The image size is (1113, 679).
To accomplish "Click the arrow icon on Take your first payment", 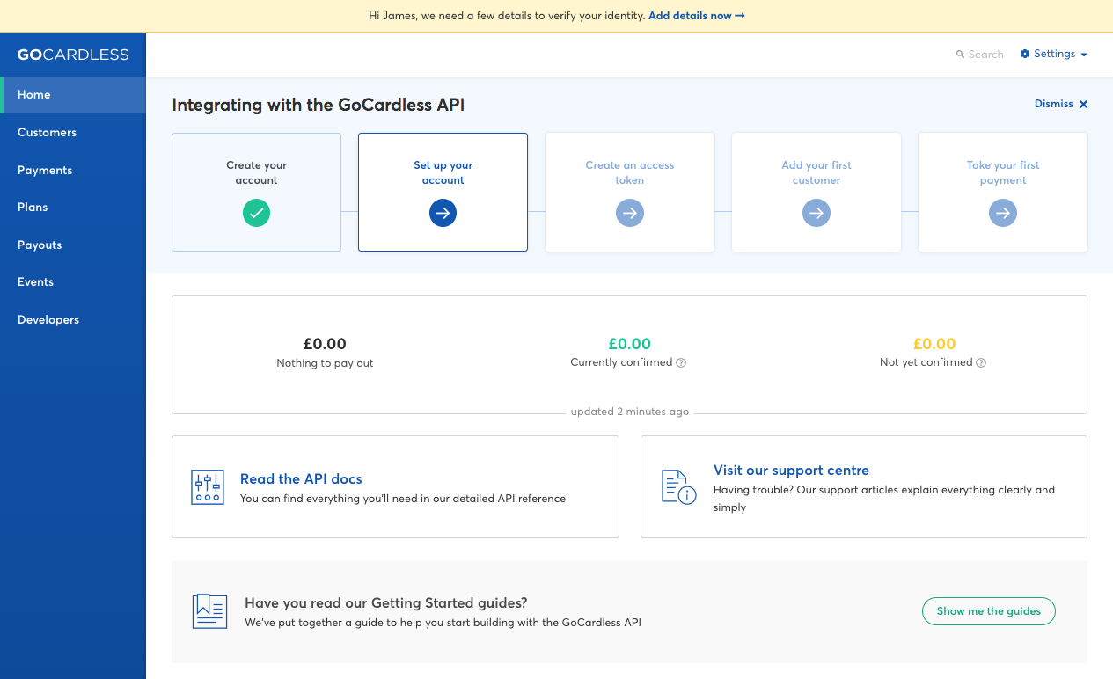I will tap(1003, 213).
